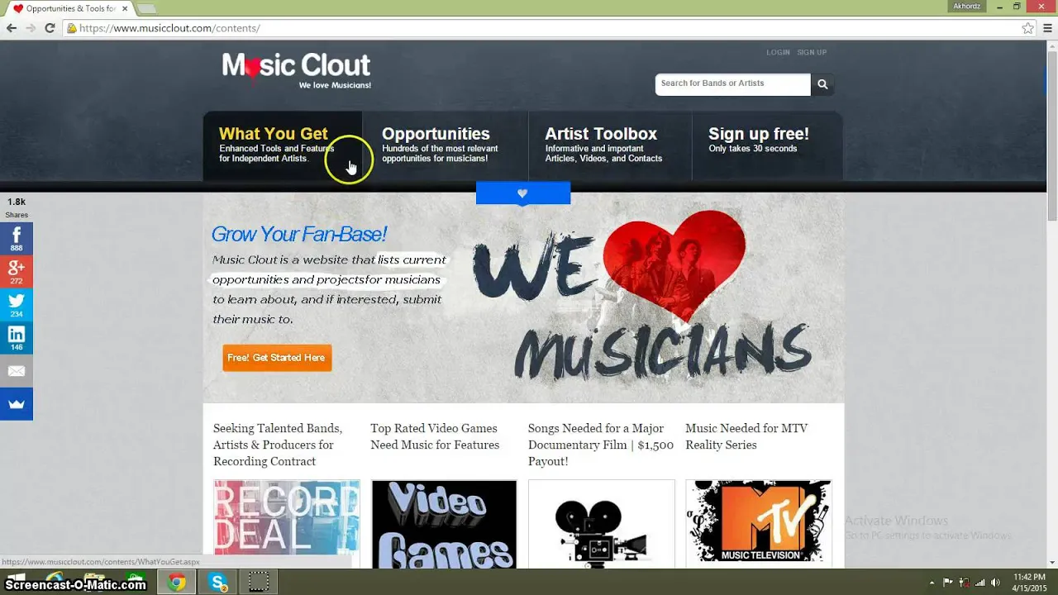Click the SumoMe crown icon
1058x595 pixels.
coord(17,404)
